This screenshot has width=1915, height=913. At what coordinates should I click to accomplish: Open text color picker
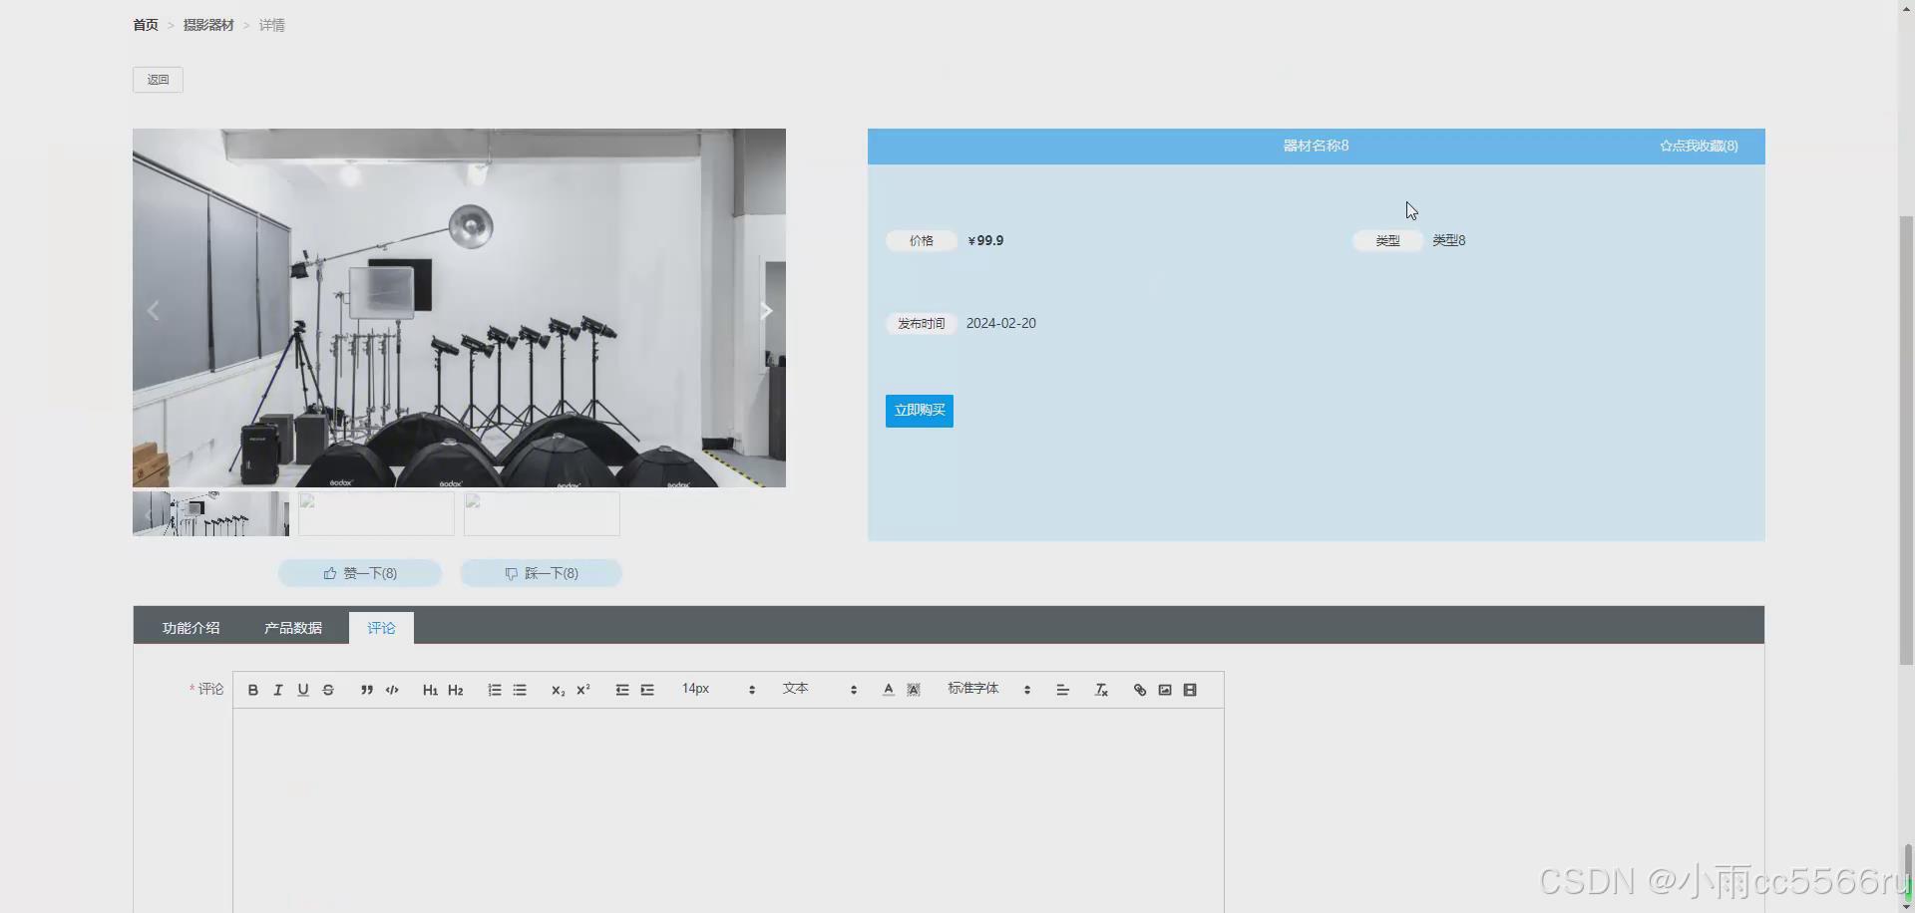(889, 690)
